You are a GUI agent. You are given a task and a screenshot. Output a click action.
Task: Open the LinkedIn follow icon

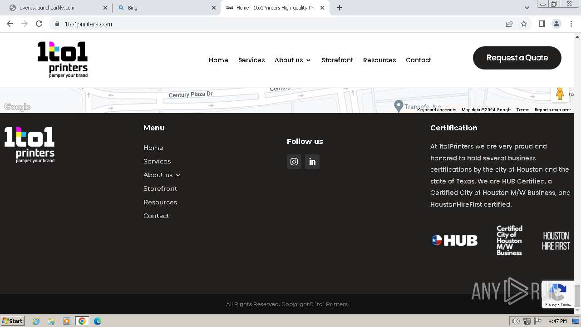click(312, 162)
